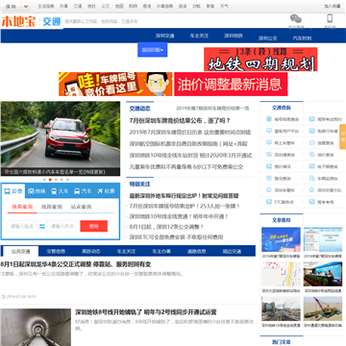Switch to the 站点查询 sub-tab
This screenshot has width=346, height=346.
81,207
